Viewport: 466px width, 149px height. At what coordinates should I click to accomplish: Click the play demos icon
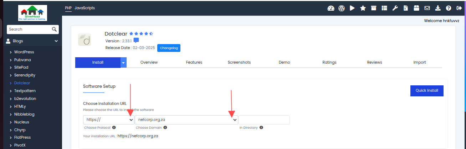352,8
